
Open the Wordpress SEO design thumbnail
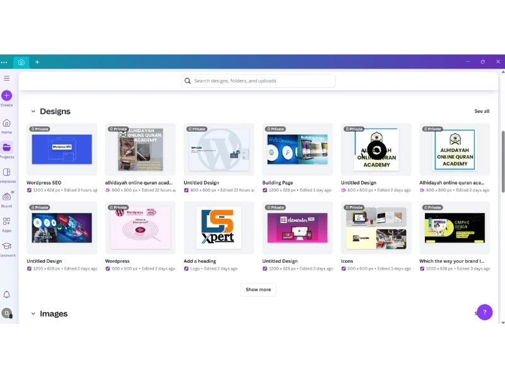(61, 149)
